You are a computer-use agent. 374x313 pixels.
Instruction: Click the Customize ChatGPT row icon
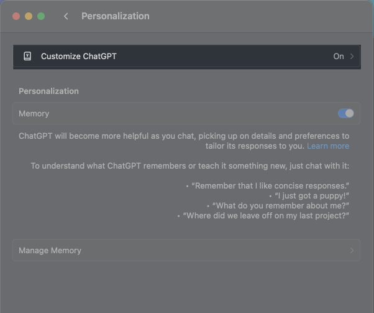coord(27,56)
